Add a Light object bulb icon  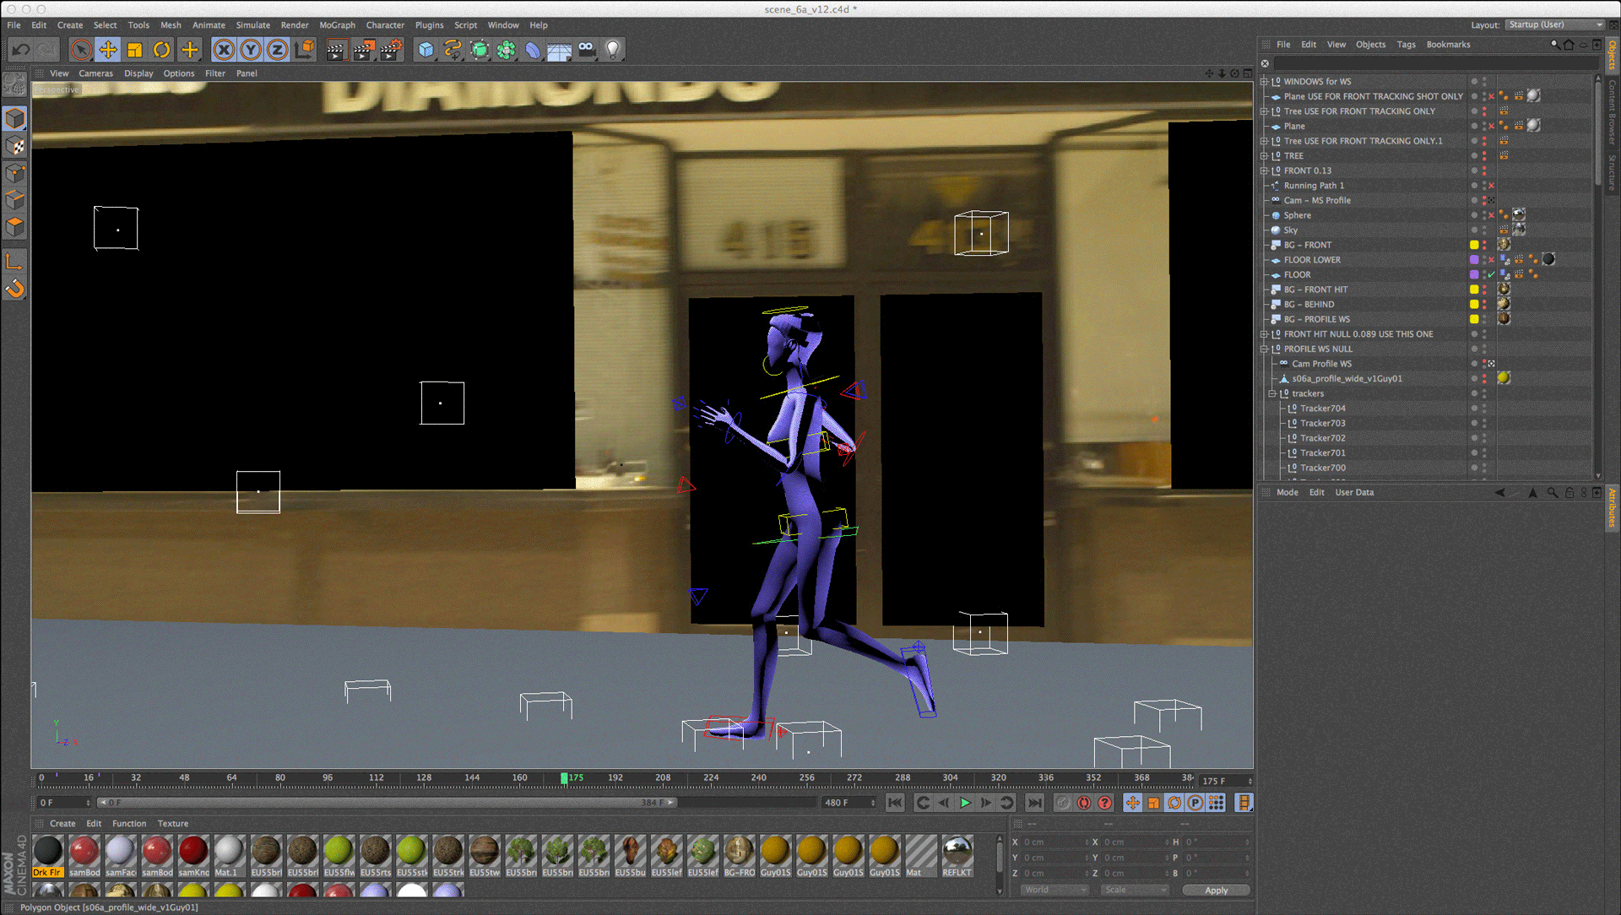(614, 50)
